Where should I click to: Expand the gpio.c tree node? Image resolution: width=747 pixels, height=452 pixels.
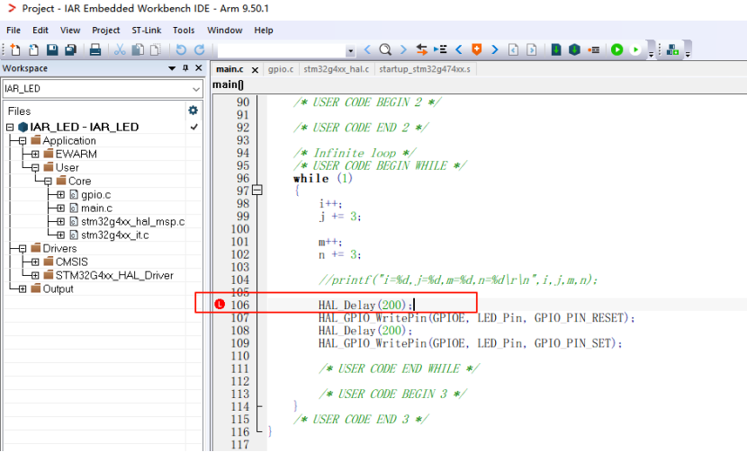[60, 195]
